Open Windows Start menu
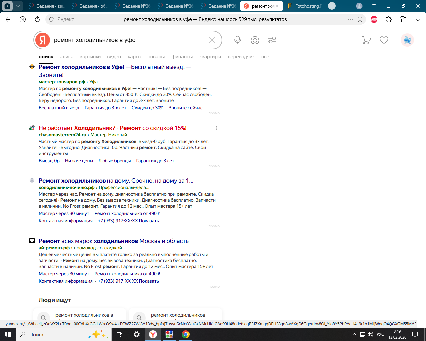Image resolution: width=426 pixels, height=341 pixels. pyautogui.click(x=8, y=334)
